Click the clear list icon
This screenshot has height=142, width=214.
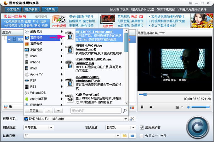click(x=132, y=107)
